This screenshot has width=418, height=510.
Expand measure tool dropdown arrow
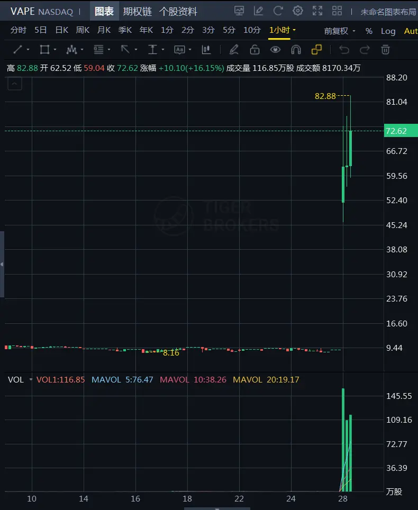pyautogui.click(x=163, y=49)
